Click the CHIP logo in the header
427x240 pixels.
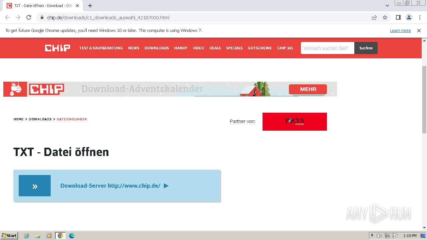click(57, 48)
